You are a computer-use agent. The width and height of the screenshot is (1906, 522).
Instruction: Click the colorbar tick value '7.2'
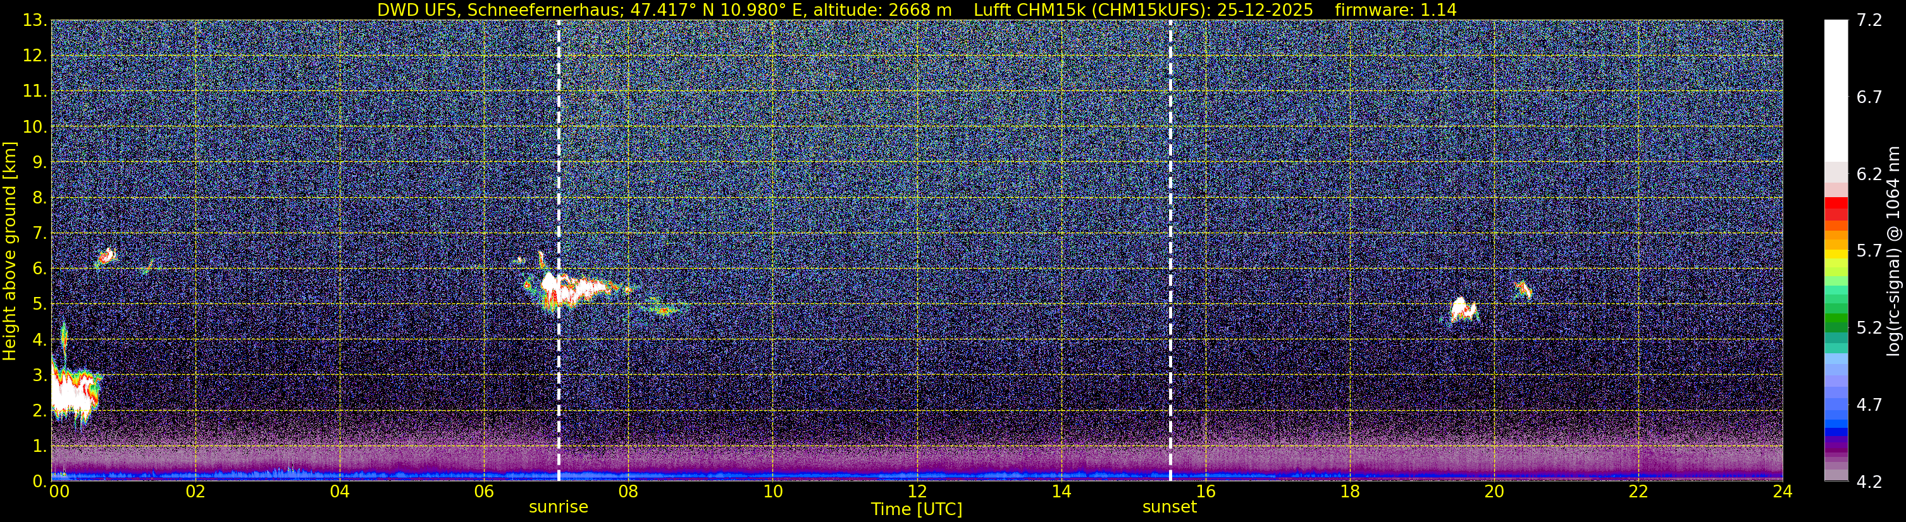1869,21
